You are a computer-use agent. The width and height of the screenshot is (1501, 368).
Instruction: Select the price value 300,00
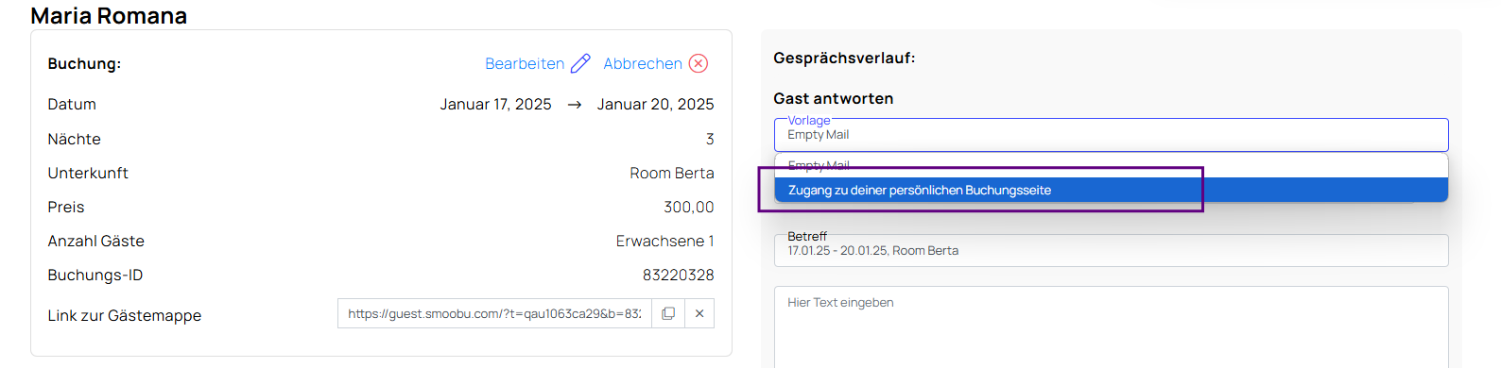tap(688, 207)
